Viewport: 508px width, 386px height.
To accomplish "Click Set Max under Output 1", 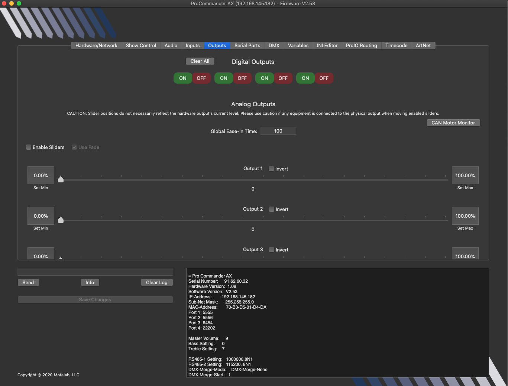I will 465,188.
